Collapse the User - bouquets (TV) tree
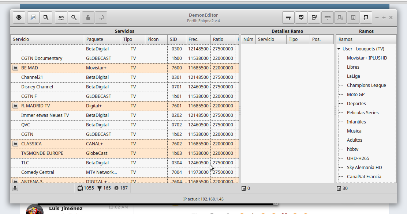407x214 pixels. (339, 49)
